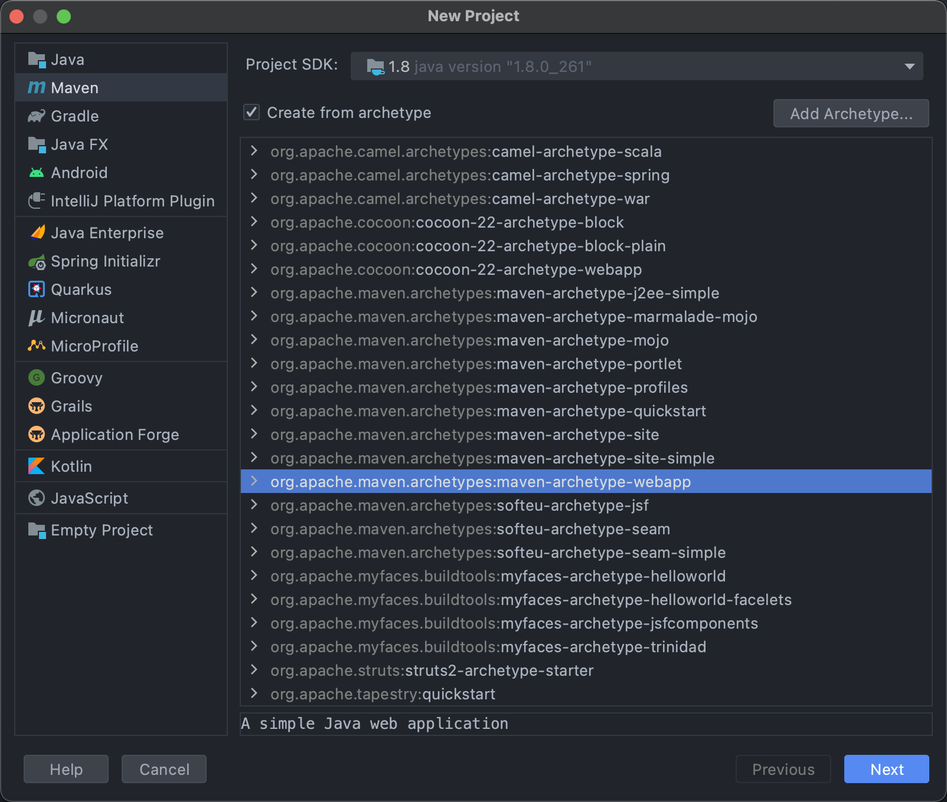Click the Cancel button
947x802 pixels.
164,769
